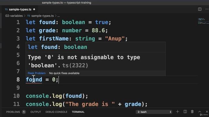Click the problems count badge '1'
209x117 pixels.
click(x=24, y=112)
